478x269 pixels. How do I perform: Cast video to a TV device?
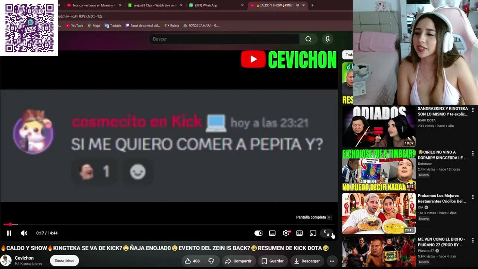313,233
